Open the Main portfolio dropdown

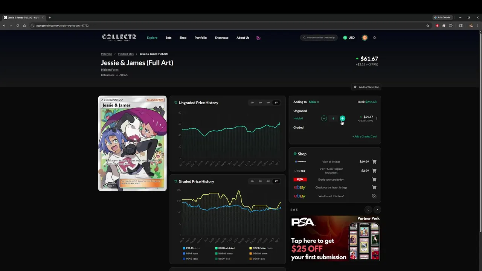click(x=314, y=102)
